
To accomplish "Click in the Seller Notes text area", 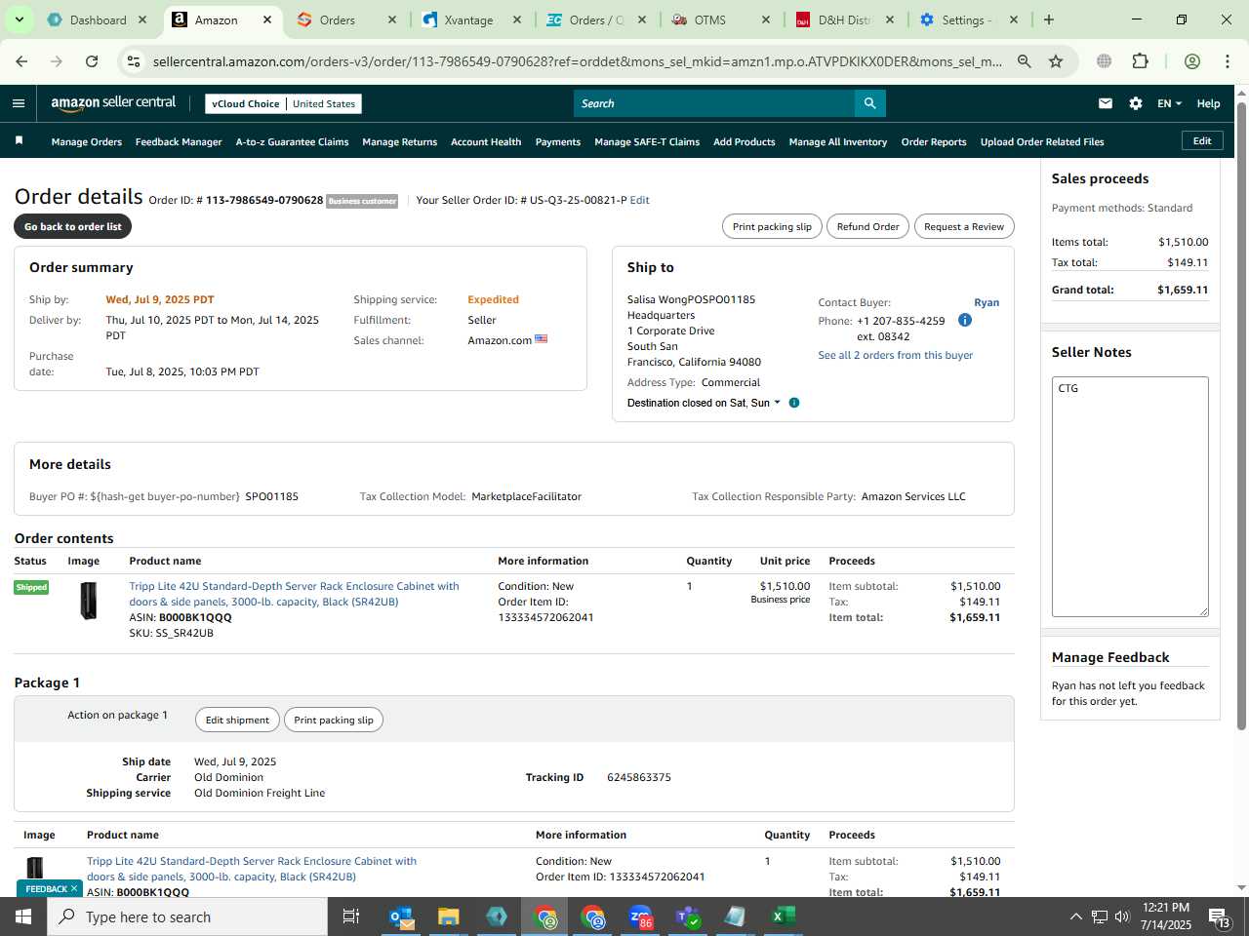I will click(x=1130, y=496).
